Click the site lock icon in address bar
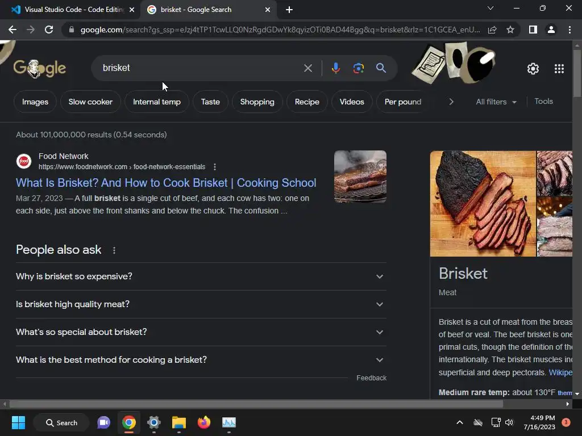Image resolution: width=582 pixels, height=436 pixels. [71, 30]
